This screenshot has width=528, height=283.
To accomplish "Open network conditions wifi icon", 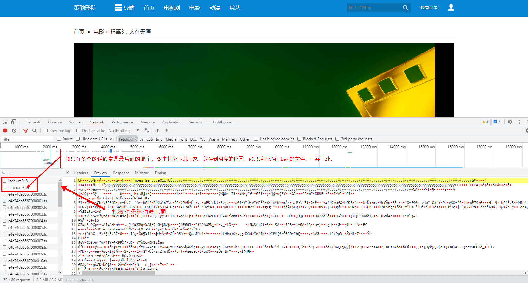I will click(146, 130).
